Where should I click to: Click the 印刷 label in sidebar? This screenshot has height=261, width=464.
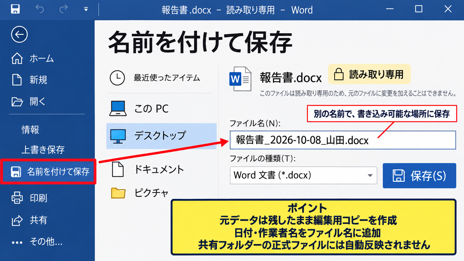pyautogui.click(x=39, y=198)
